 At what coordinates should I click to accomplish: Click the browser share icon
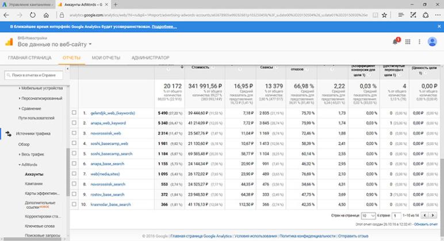(426, 15)
